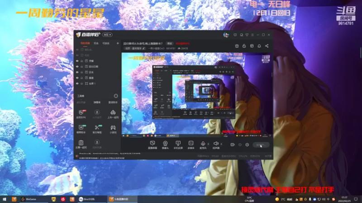This screenshot has height=203, width=362.
Task: Click the calendar icon above the preview
Action: pyautogui.click(x=237, y=46)
